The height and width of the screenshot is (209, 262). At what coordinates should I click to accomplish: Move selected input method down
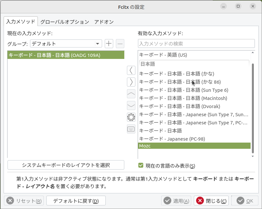point(131,105)
